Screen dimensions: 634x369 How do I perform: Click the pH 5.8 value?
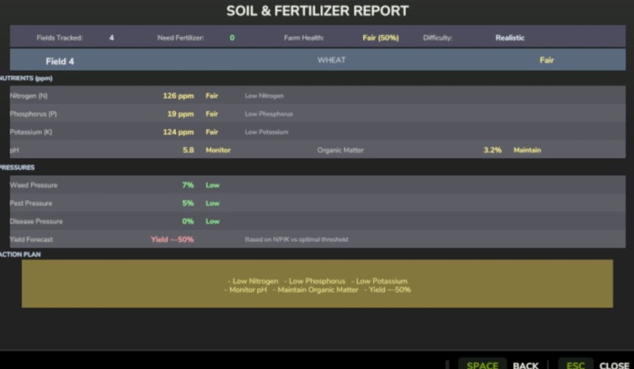pyautogui.click(x=188, y=150)
